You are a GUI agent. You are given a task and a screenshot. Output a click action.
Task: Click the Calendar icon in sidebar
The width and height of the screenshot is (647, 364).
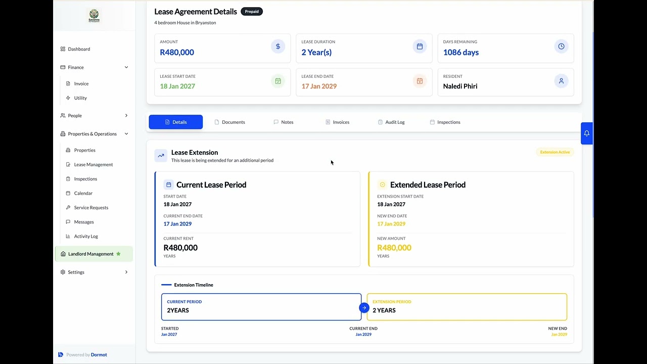click(69, 193)
